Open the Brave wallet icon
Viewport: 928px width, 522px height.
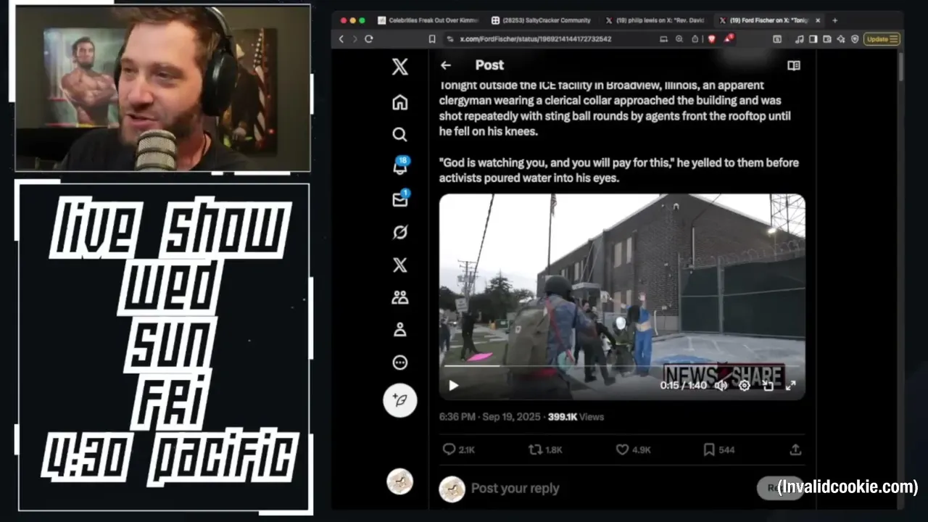point(827,39)
